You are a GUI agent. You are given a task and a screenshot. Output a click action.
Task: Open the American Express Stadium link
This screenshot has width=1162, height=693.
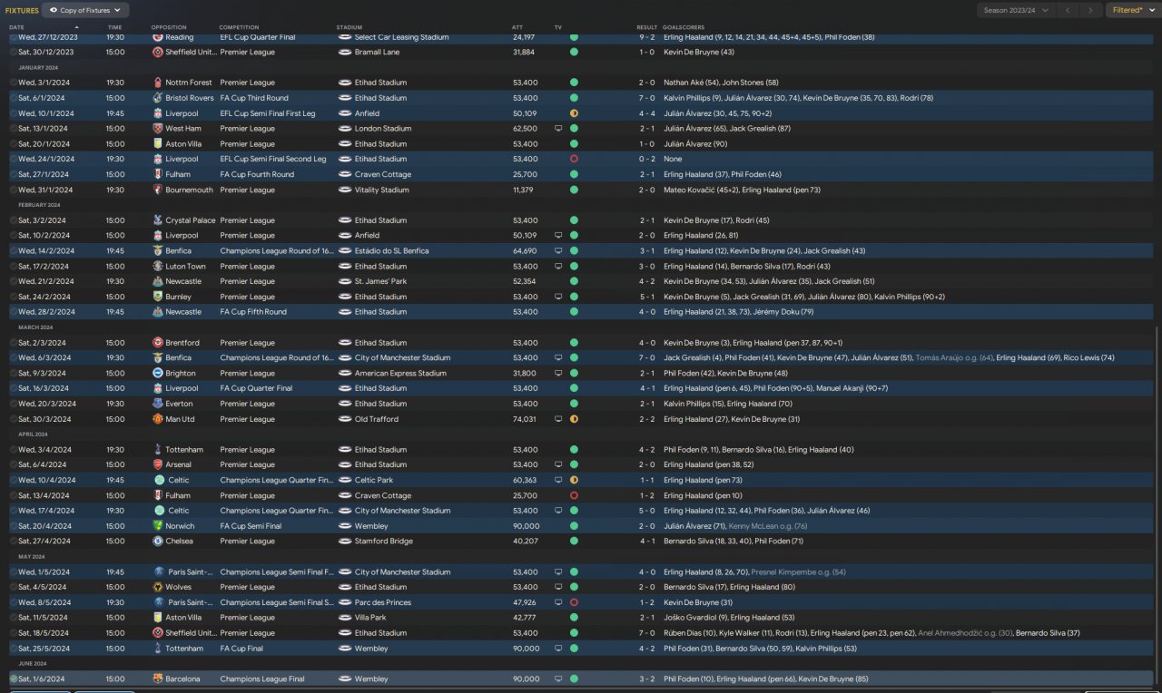400,373
